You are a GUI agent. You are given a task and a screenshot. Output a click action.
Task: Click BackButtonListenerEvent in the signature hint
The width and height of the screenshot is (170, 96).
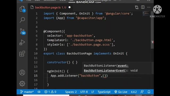coord(104,70)
